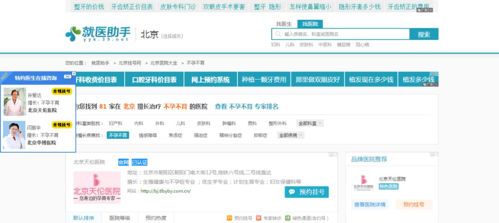The image size is (499, 223).
Task: Expand the 全部科室 dropdown
Action: (310, 123)
